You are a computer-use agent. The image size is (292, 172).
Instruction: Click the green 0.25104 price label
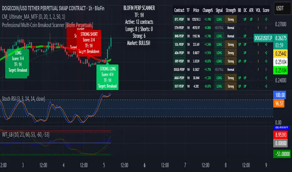pyautogui.click(x=280, y=70)
